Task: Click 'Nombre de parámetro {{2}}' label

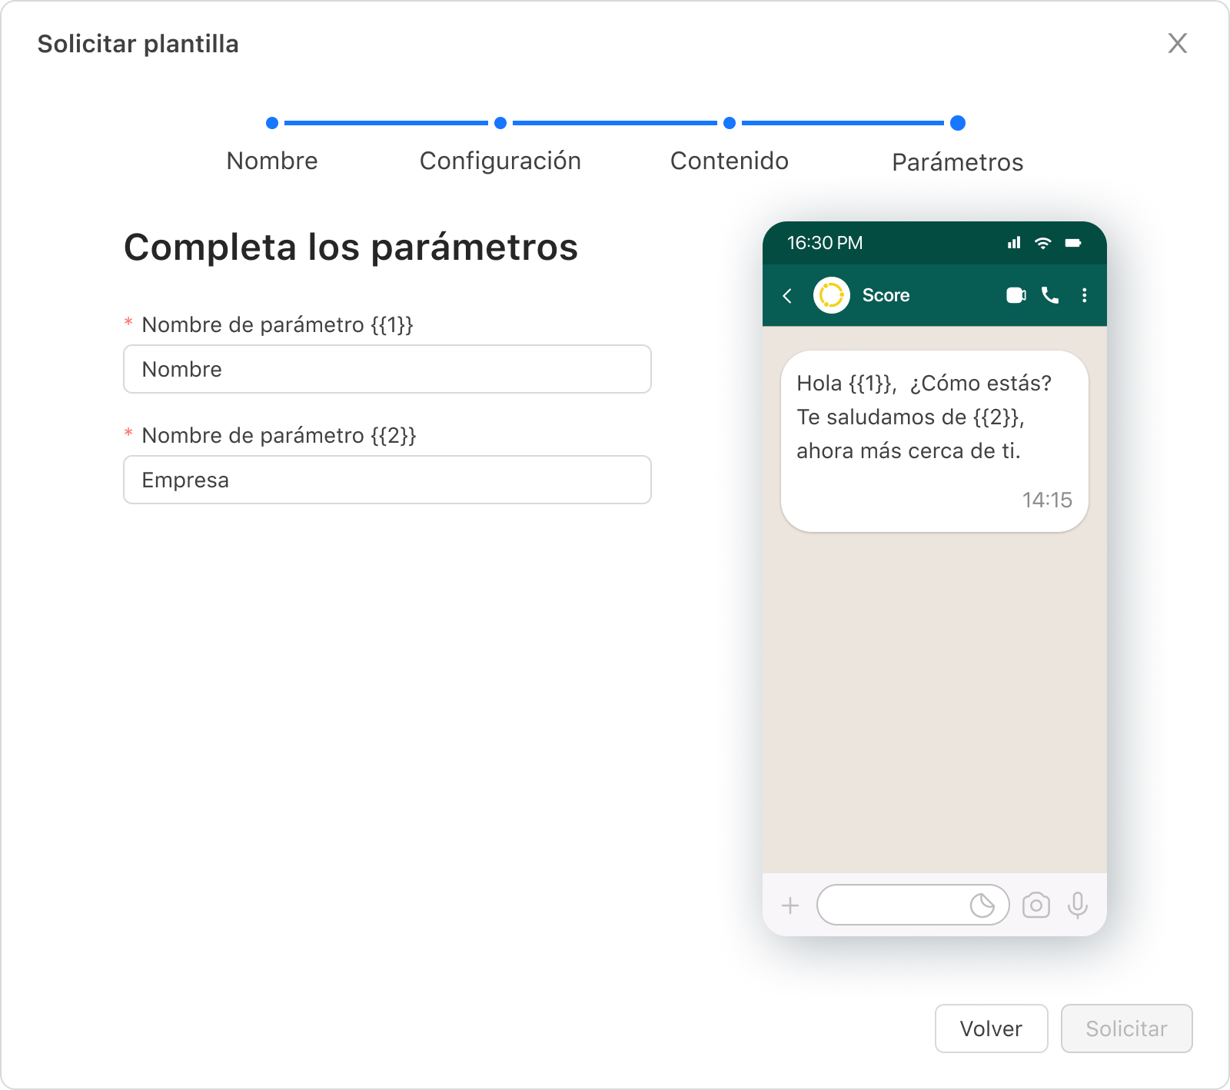Action: point(279,436)
